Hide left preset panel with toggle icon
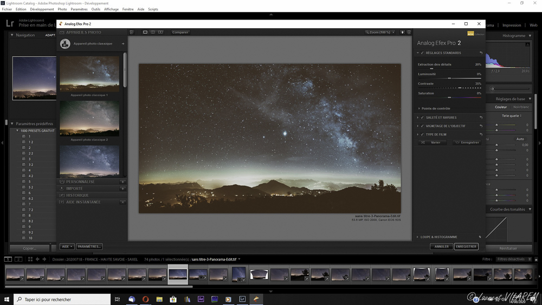Screen dimensions: 542x305 click(x=132, y=33)
